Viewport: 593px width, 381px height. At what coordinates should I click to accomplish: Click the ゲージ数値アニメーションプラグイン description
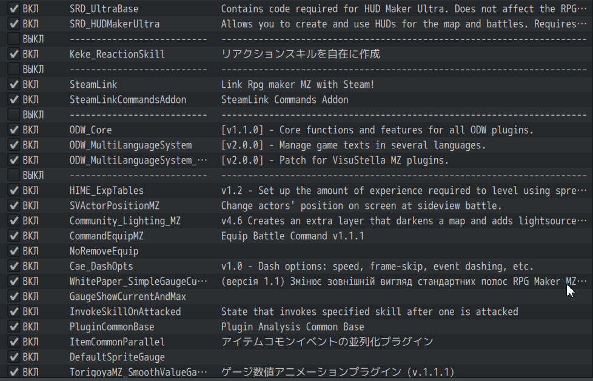(338, 372)
